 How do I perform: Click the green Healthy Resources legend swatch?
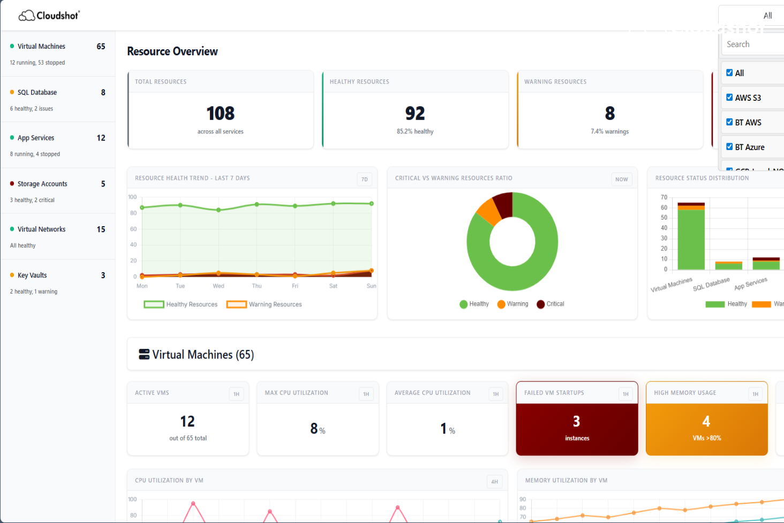154,304
